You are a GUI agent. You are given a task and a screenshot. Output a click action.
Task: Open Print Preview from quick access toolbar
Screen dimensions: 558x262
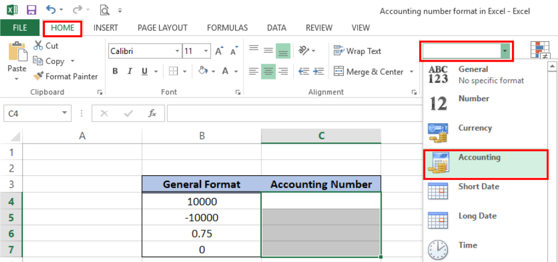coord(105,10)
